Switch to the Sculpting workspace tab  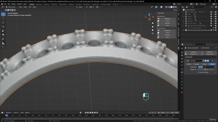tap(46, 4)
